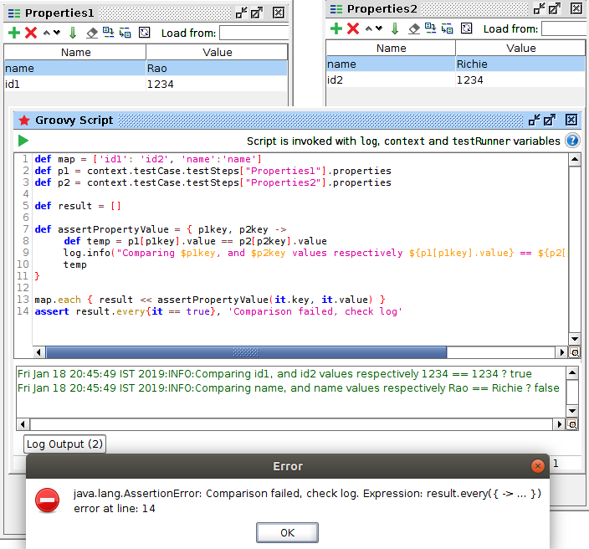589x549 pixels.
Task: Click the green Run script arrow
Action: (x=23, y=141)
